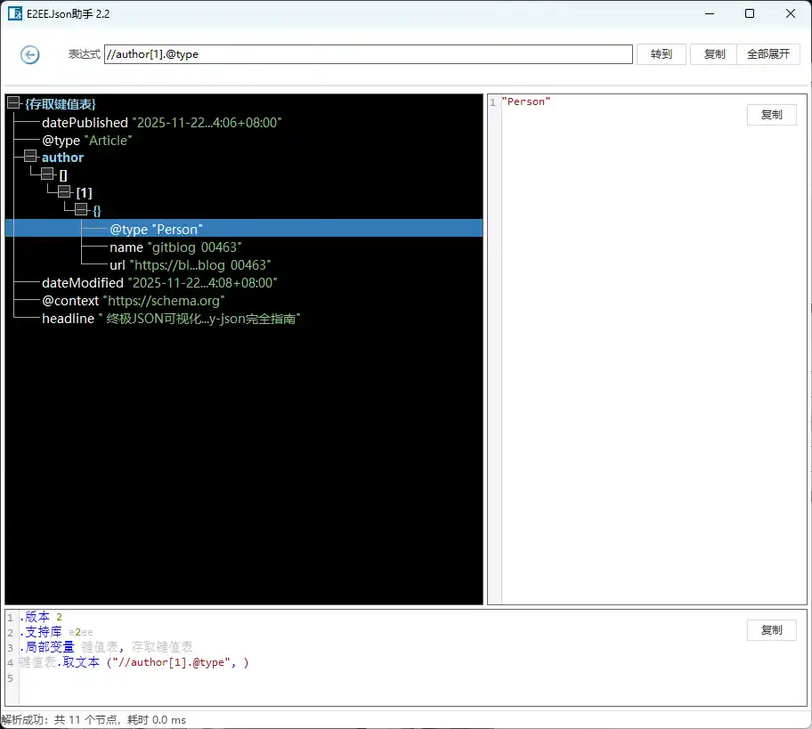Click the 解析成功 status bar text
This screenshot has height=729, width=812.
click(x=93, y=720)
